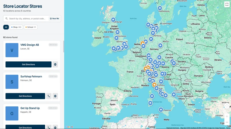Call Surfshop Fehmarn via phone icon
The image size is (231, 129).
pos(49,96)
